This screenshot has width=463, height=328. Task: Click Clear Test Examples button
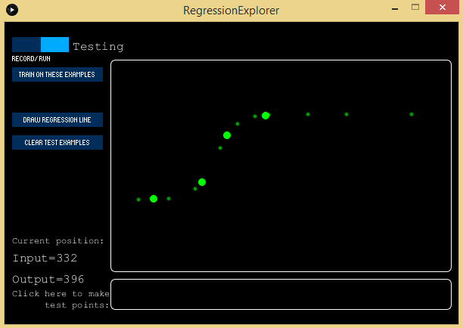pos(57,143)
